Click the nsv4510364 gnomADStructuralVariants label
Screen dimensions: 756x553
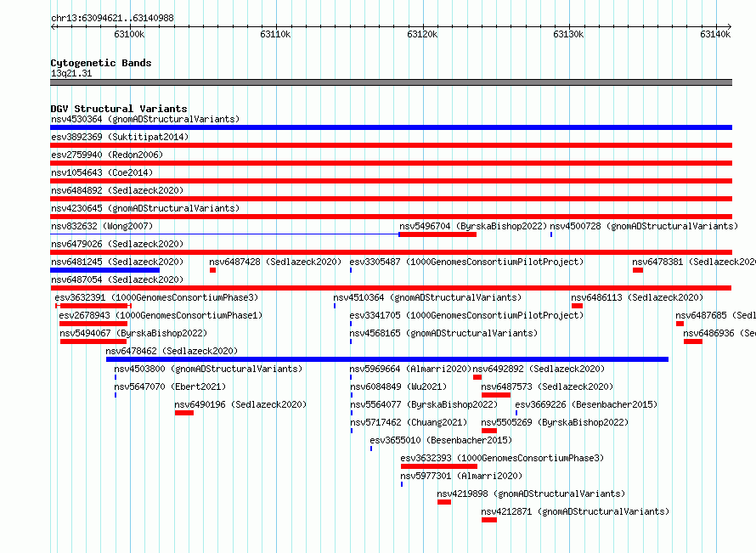[x=427, y=297]
